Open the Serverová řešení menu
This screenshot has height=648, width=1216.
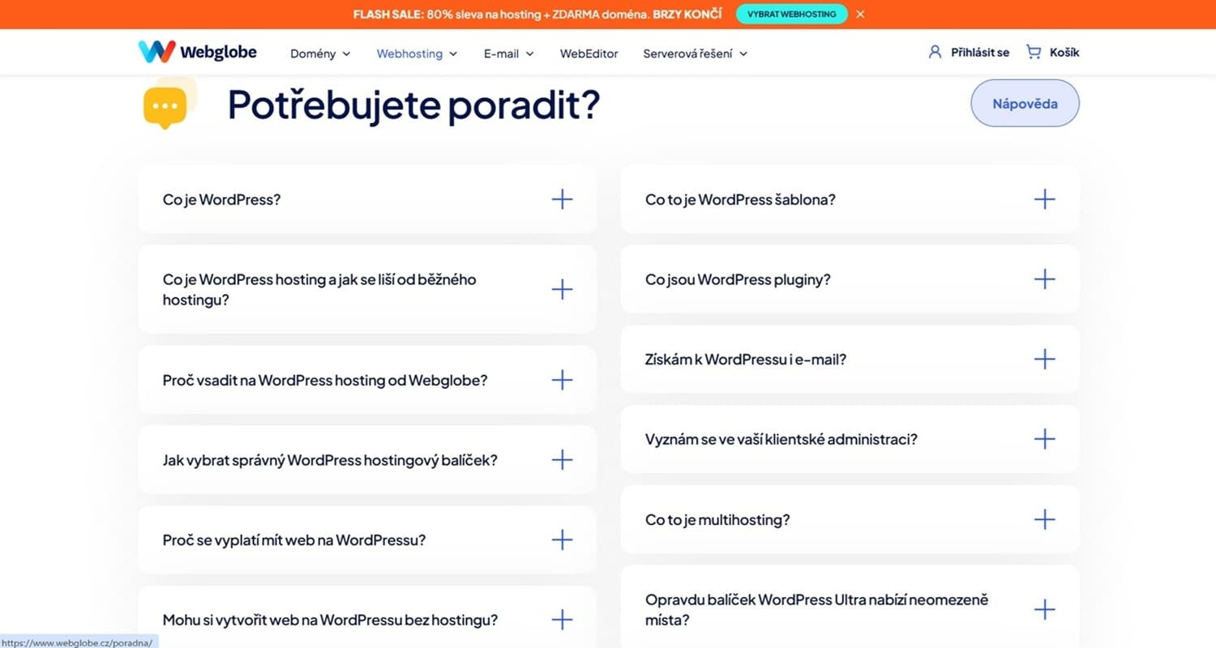click(695, 53)
